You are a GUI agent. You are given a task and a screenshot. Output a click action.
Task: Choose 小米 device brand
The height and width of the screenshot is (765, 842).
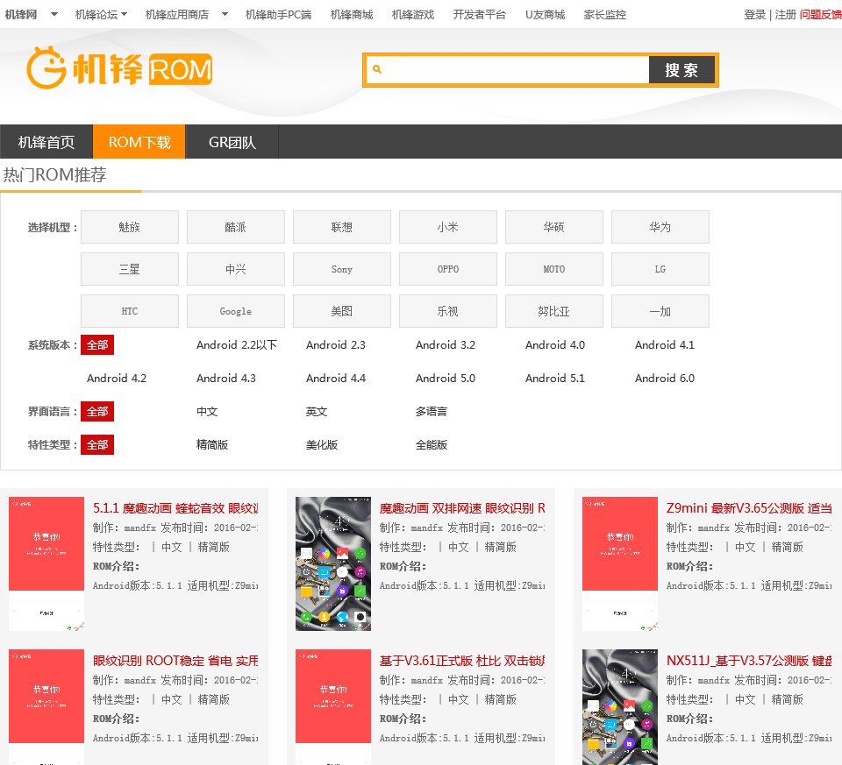tap(448, 227)
